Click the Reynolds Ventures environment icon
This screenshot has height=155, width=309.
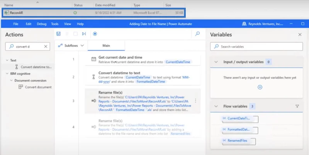coord(244,24)
